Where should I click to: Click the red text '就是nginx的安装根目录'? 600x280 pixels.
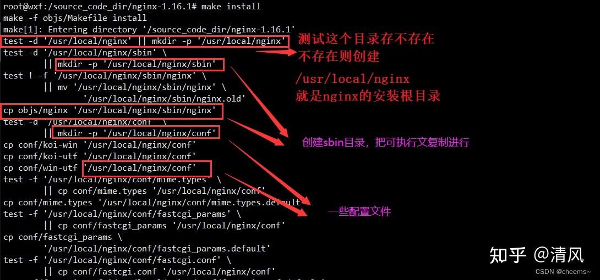click(368, 96)
